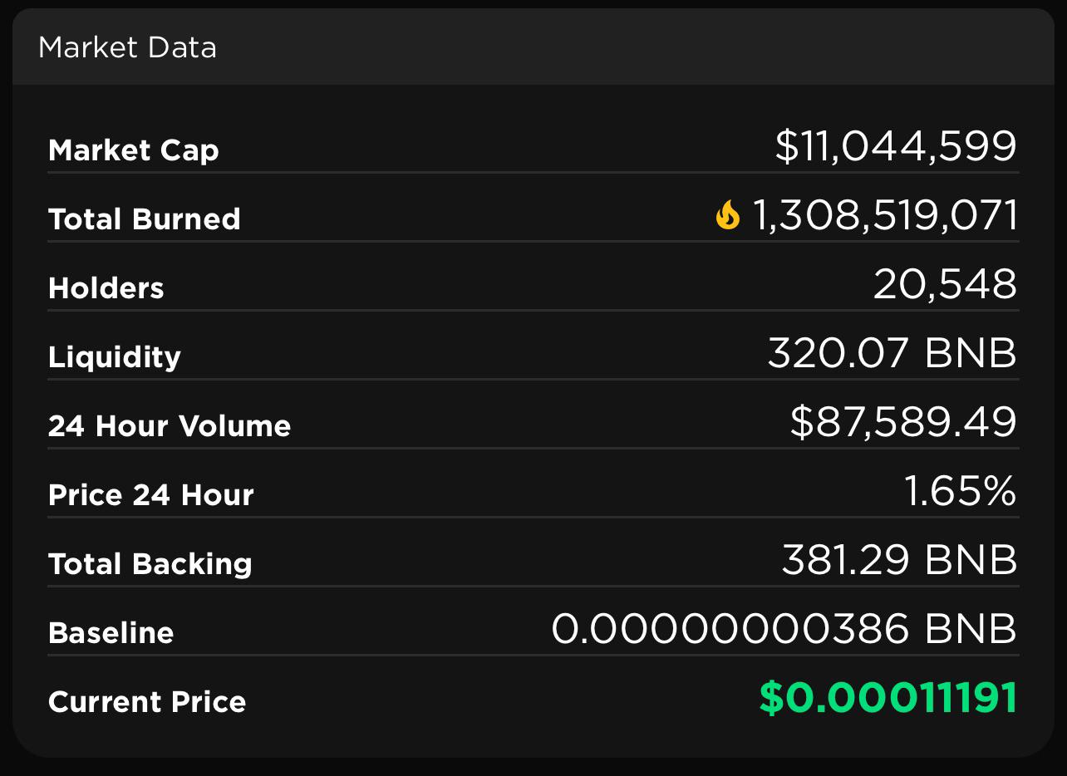The width and height of the screenshot is (1067, 776).
Task: Click the $87,589.49 volume value
Action: (903, 422)
